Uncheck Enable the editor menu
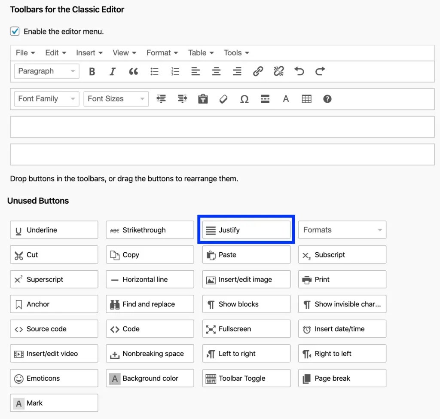The image size is (440, 419). click(14, 31)
